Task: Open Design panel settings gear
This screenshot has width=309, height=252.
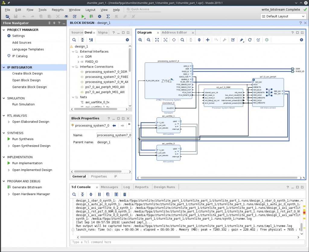Action: pos(127,40)
